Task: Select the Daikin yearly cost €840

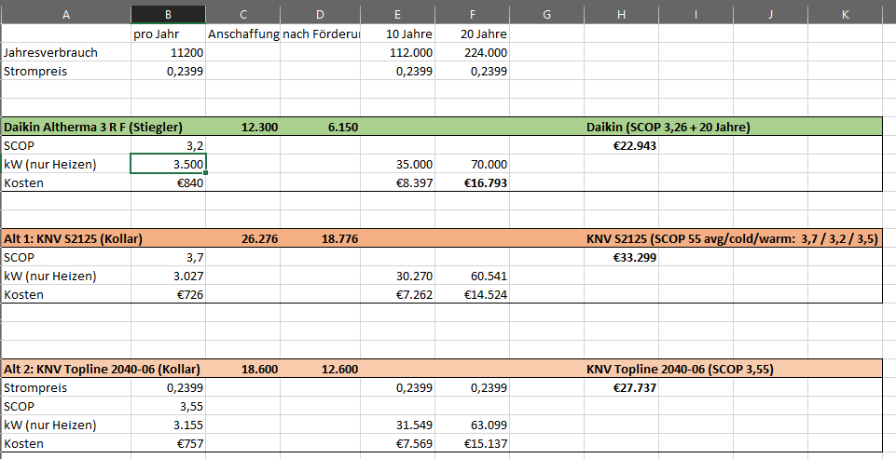Action: click(168, 182)
